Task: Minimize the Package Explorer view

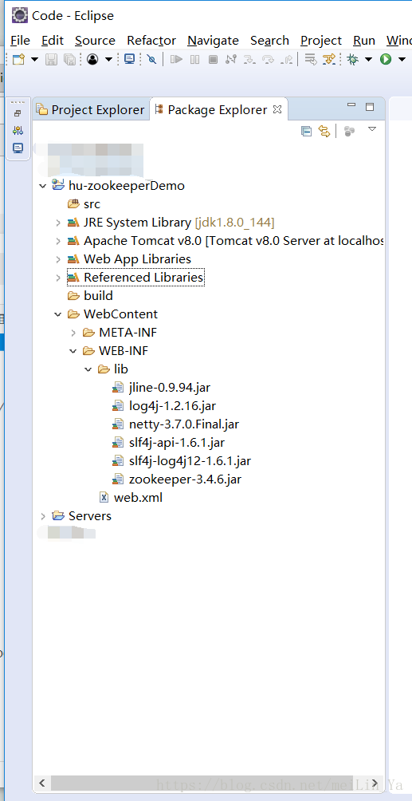Action: tap(351, 106)
